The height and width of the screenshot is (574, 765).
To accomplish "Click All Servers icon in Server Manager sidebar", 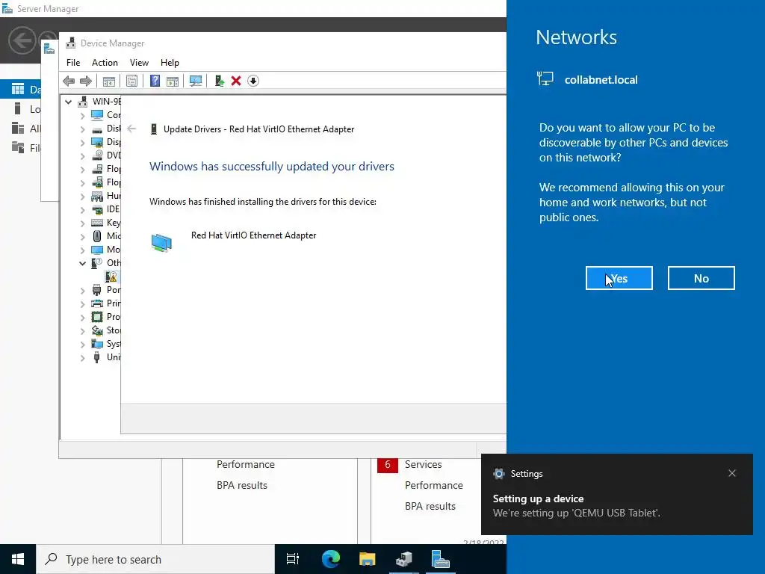I will coord(18,128).
